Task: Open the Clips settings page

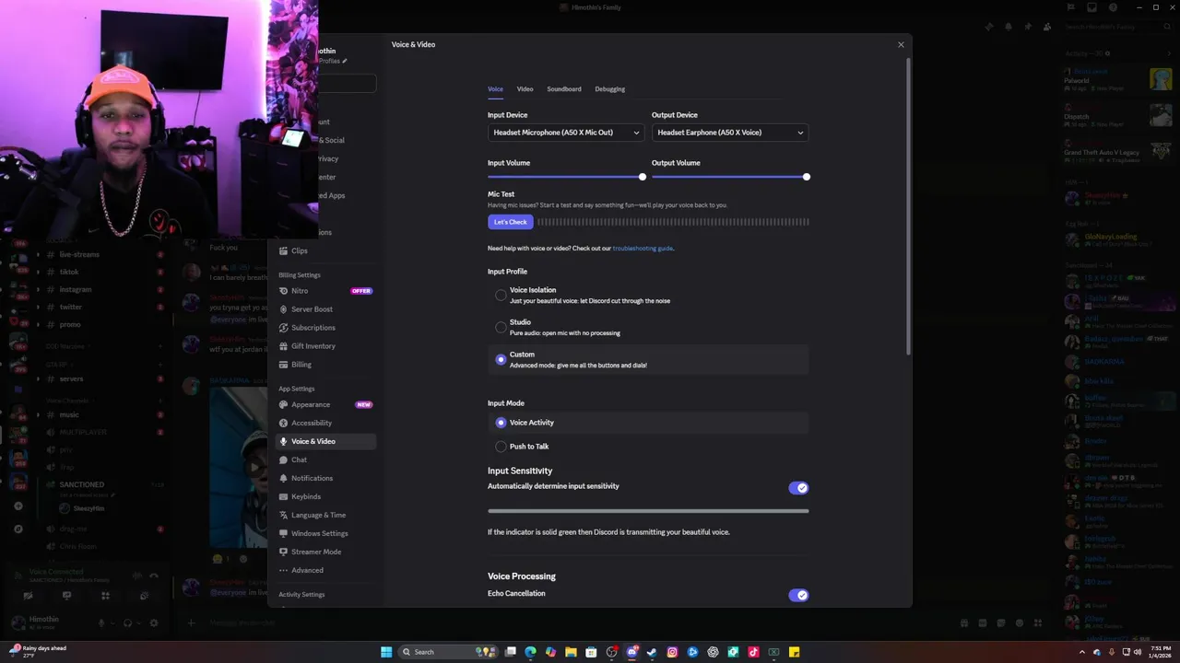Action: click(x=324, y=250)
